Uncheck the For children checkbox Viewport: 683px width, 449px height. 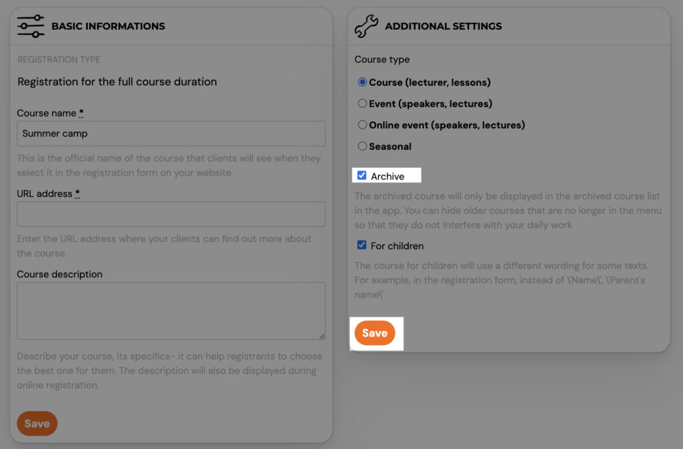point(362,245)
